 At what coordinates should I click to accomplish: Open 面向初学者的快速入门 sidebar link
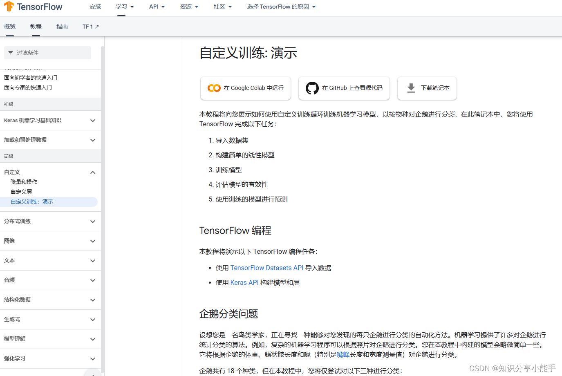point(31,78)
